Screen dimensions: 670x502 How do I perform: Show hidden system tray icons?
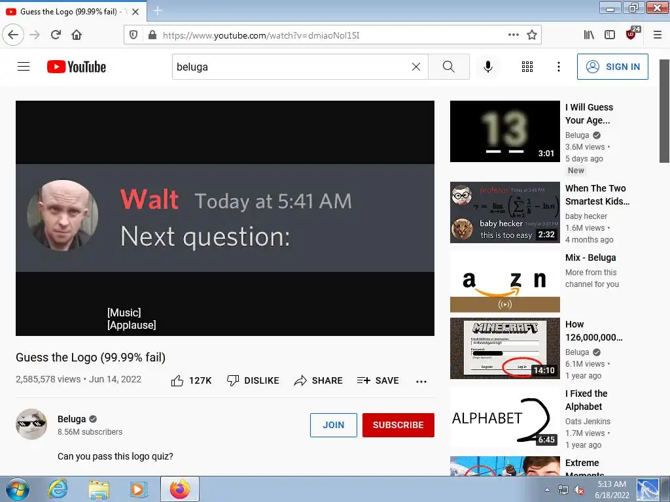pyautogui.click(x=547, y=490)
